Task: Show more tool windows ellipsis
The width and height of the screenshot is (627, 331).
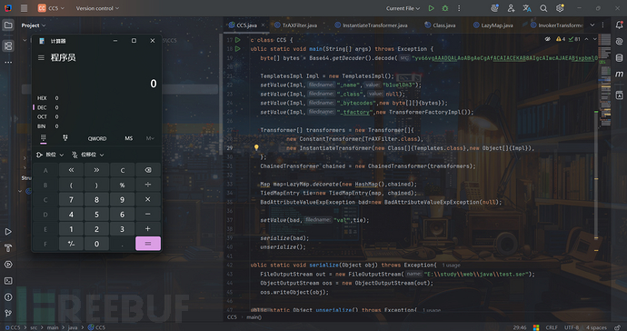Action: [8, 63]
